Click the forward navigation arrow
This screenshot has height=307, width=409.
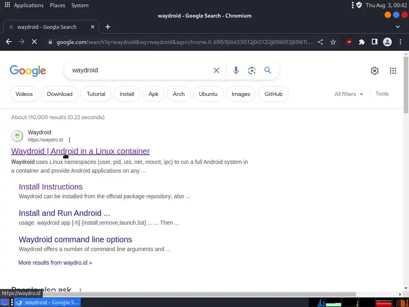[x=22, y=42]
